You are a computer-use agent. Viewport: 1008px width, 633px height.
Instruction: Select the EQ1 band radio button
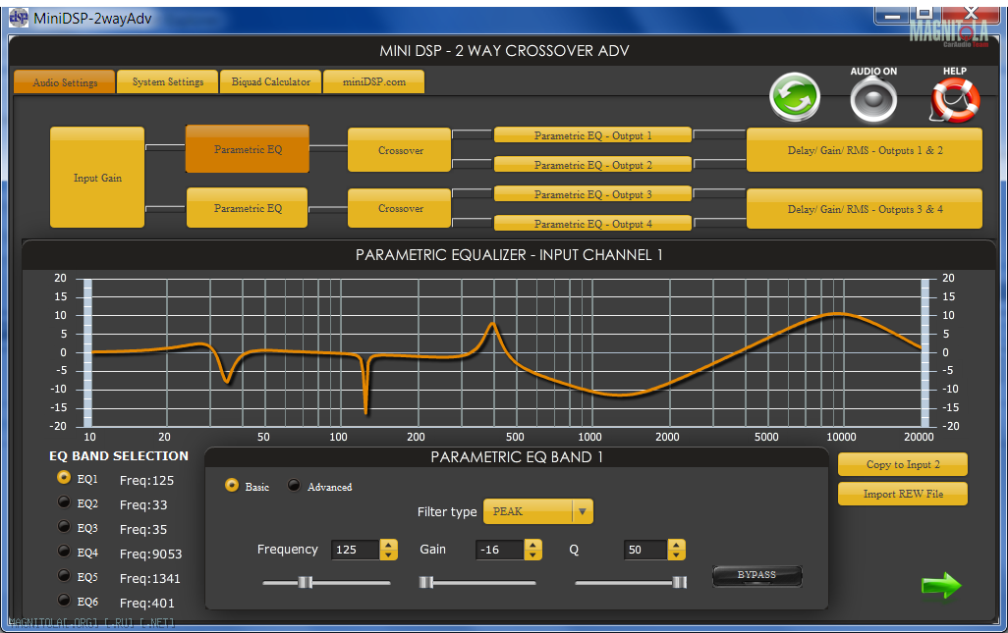click(x=64, y=477)
